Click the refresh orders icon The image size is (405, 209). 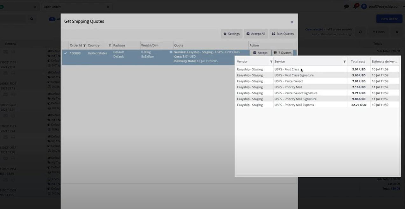point(360,32)
